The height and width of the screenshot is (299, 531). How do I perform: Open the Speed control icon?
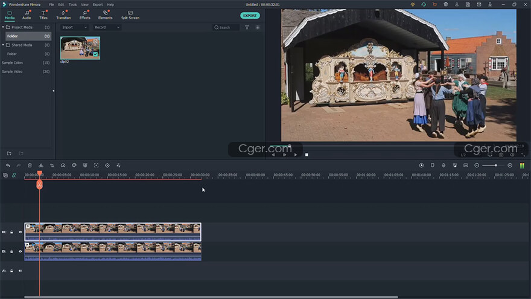[63, 166]
